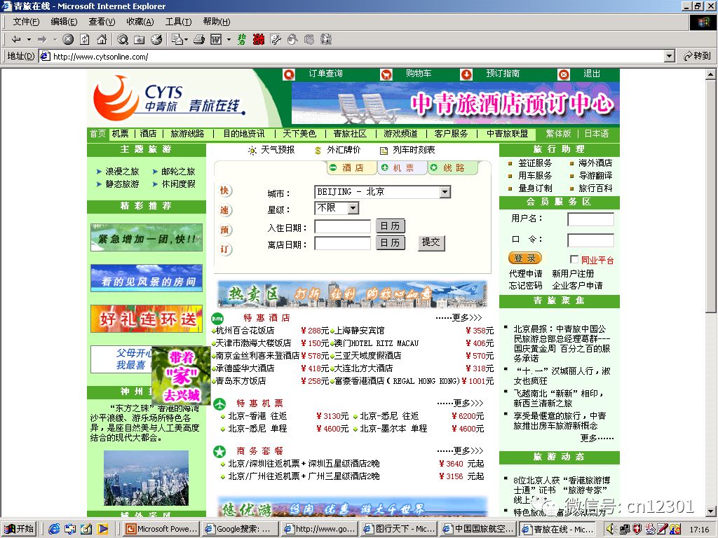The image size is (718, 538).
Task: Open the 查看(V) menu
Action: [102, 22]
